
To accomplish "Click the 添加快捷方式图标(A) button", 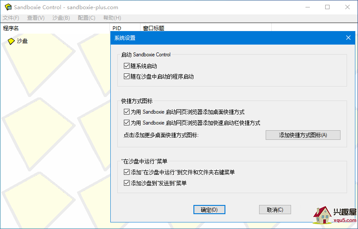I will pyautogui.click(x=303, y=135).
